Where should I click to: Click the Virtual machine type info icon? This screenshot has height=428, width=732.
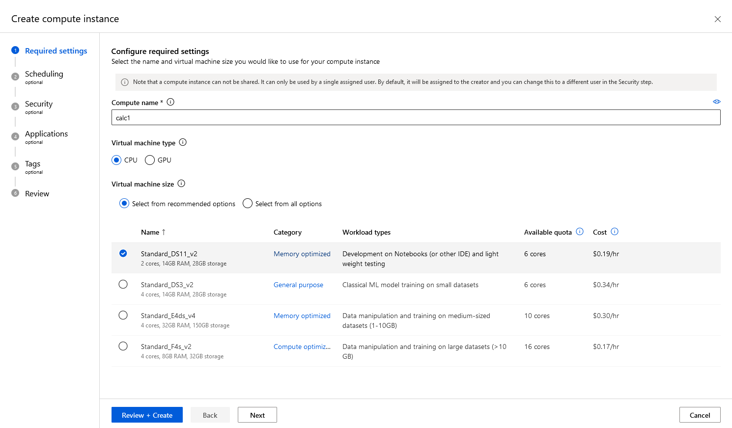click(183, 142)
